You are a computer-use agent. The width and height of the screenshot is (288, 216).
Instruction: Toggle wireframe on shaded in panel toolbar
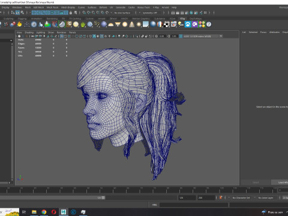click(102, 36)
